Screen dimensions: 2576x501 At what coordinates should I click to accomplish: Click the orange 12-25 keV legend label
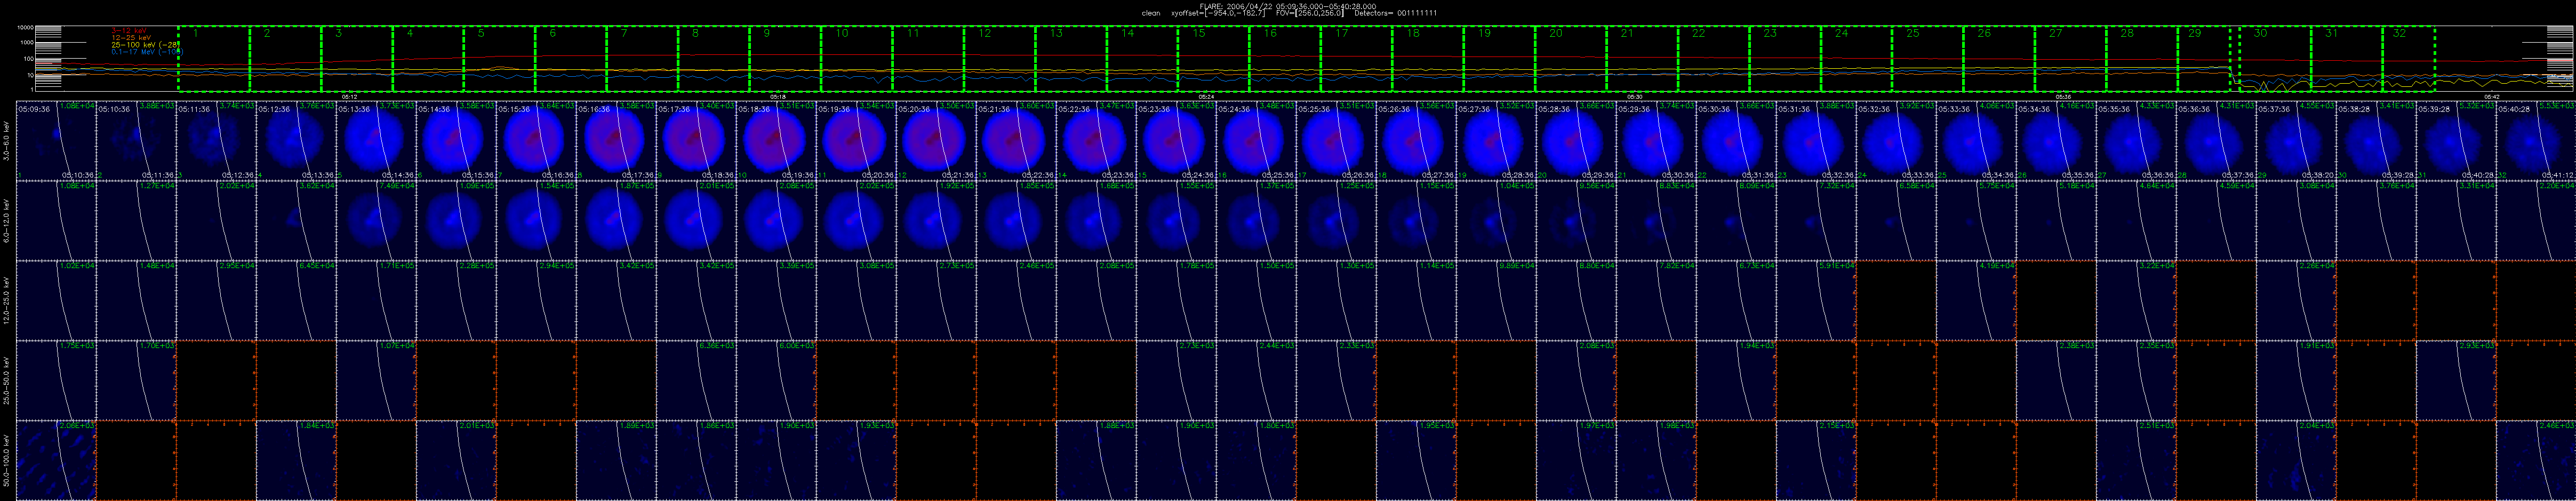click(x=130, y=38)
